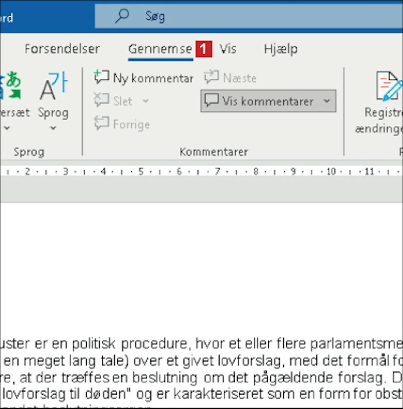Click the Slet comment icon
This screenshot has height=409, width=403.
(x=102, y=100)
